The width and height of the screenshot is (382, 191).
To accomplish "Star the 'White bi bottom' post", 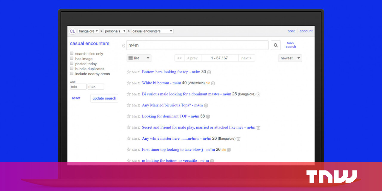I will (129, 83).
